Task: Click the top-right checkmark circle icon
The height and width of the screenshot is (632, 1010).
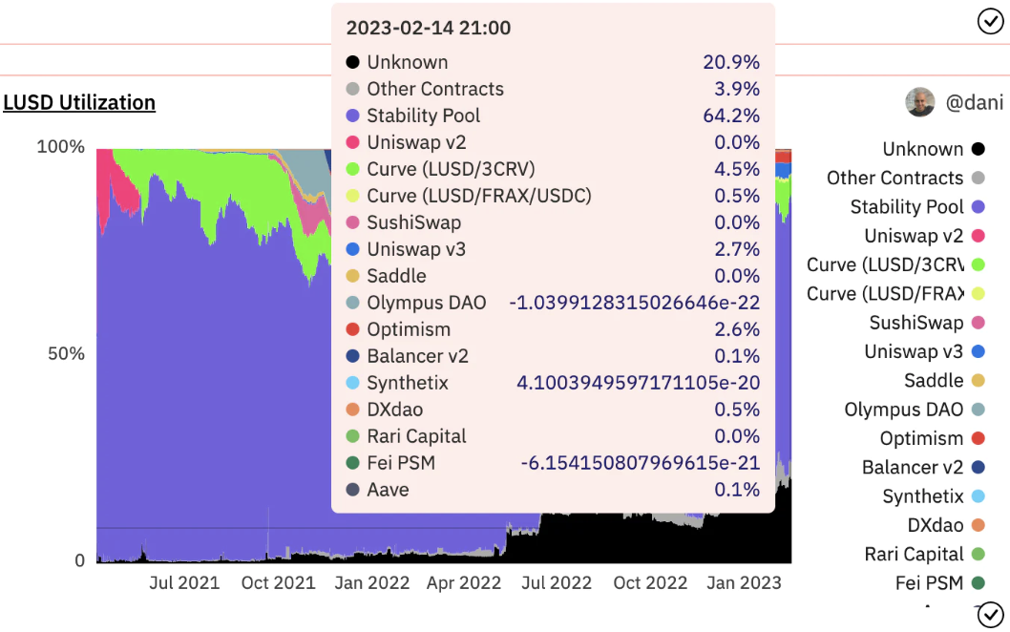Action: (x=991, y=21)
